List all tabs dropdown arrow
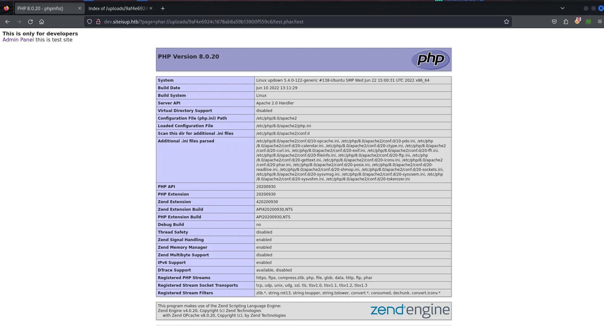This screenshot has height=331, width=604. [563, 9]
